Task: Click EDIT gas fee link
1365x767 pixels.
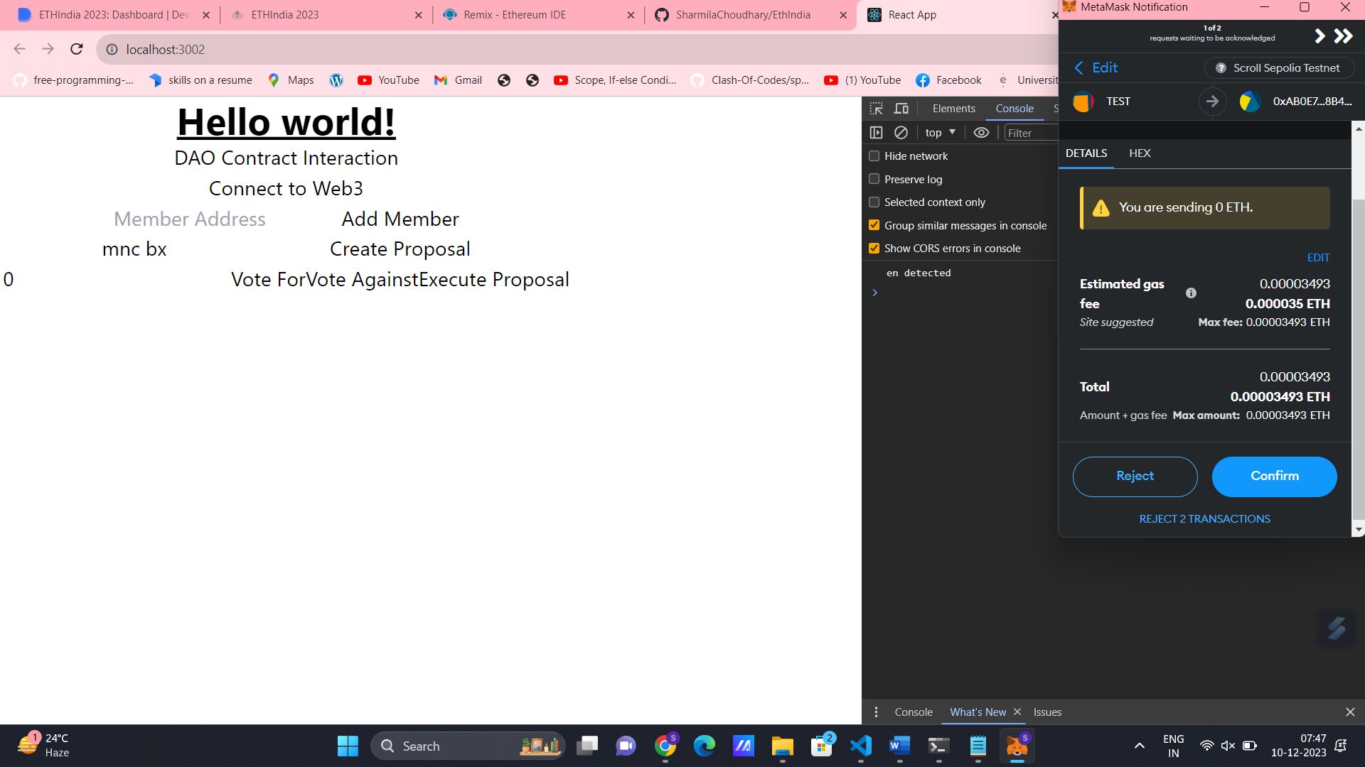Action: pos(1318,258)
